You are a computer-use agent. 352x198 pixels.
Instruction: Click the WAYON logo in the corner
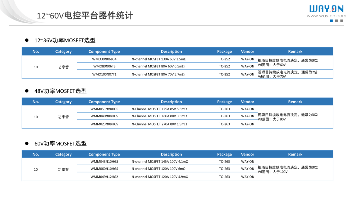[326, 9]
